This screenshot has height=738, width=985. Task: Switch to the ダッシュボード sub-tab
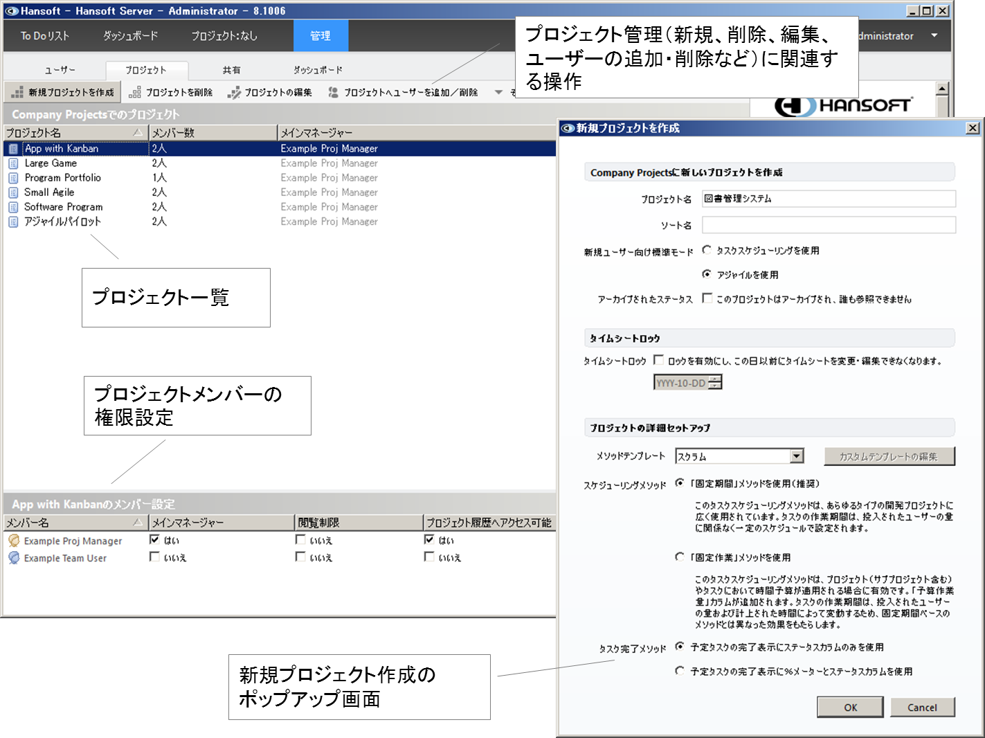318,70
